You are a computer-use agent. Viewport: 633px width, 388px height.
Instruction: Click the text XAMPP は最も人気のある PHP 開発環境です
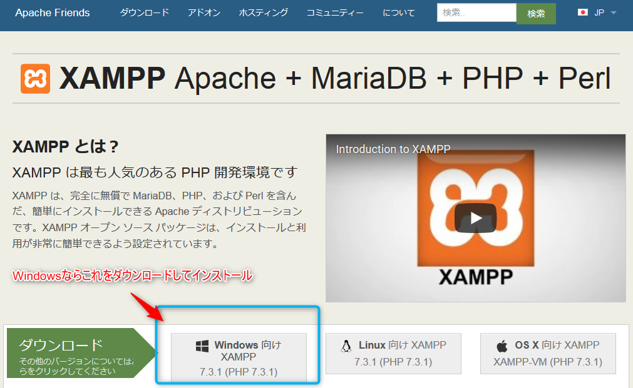pyautogui.click(x=155, y=172)
